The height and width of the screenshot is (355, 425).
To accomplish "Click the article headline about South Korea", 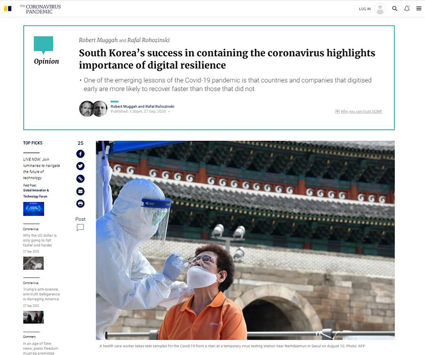I will [x=227, y=59].
